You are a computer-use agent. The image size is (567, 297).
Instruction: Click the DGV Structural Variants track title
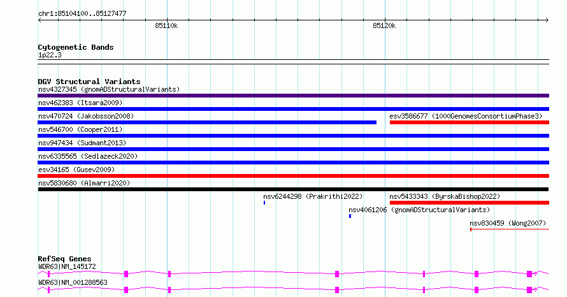[x=89, y=82]
